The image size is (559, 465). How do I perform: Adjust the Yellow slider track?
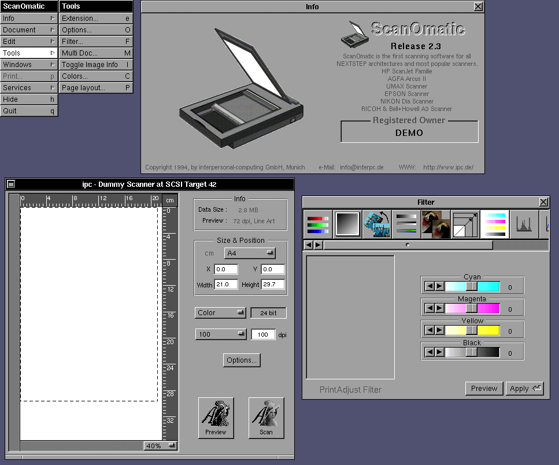click(472, 331)
